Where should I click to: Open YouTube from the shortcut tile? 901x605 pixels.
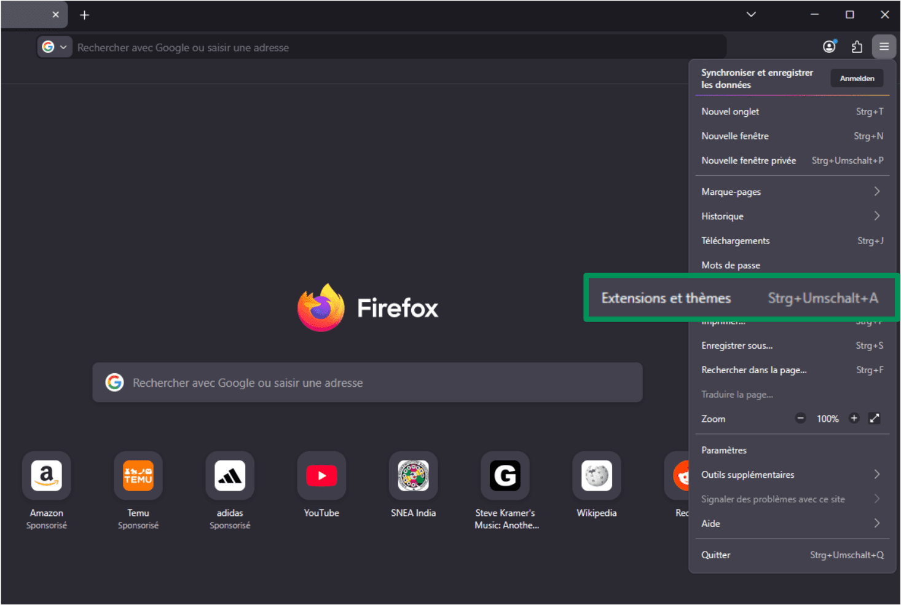[321, 475]
